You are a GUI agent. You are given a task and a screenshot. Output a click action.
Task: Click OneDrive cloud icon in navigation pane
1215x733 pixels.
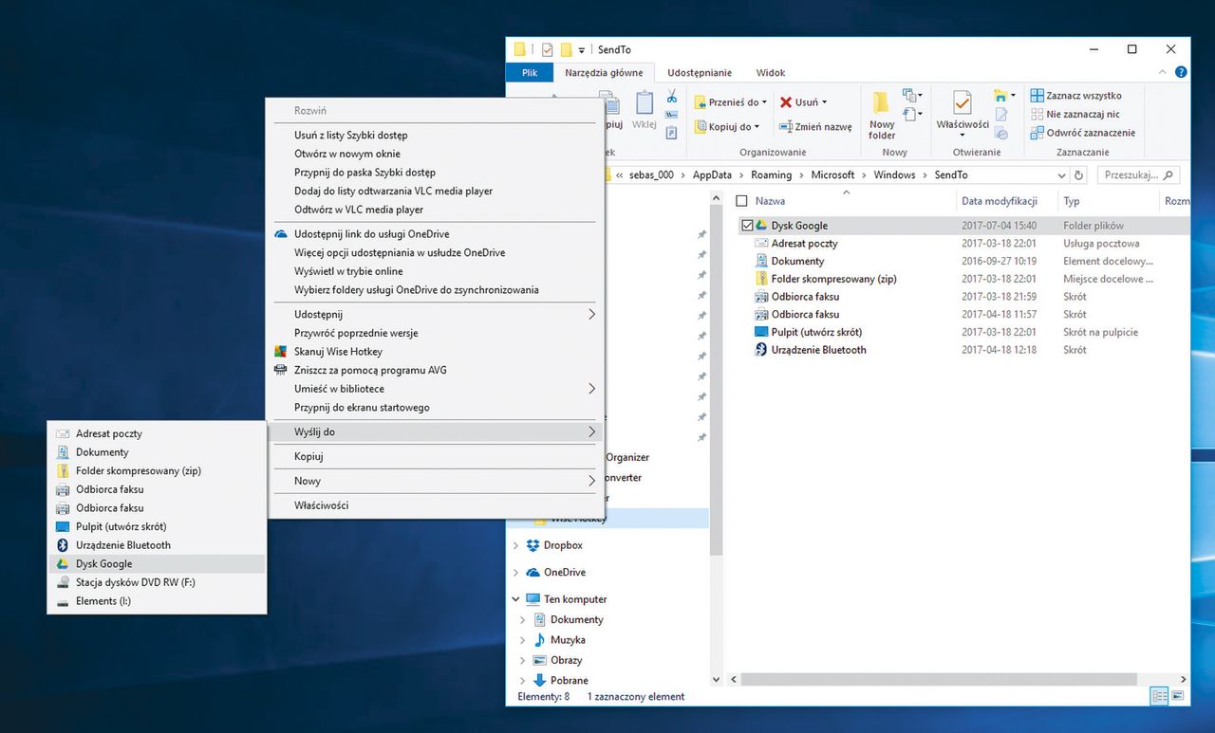pos(533,573)
